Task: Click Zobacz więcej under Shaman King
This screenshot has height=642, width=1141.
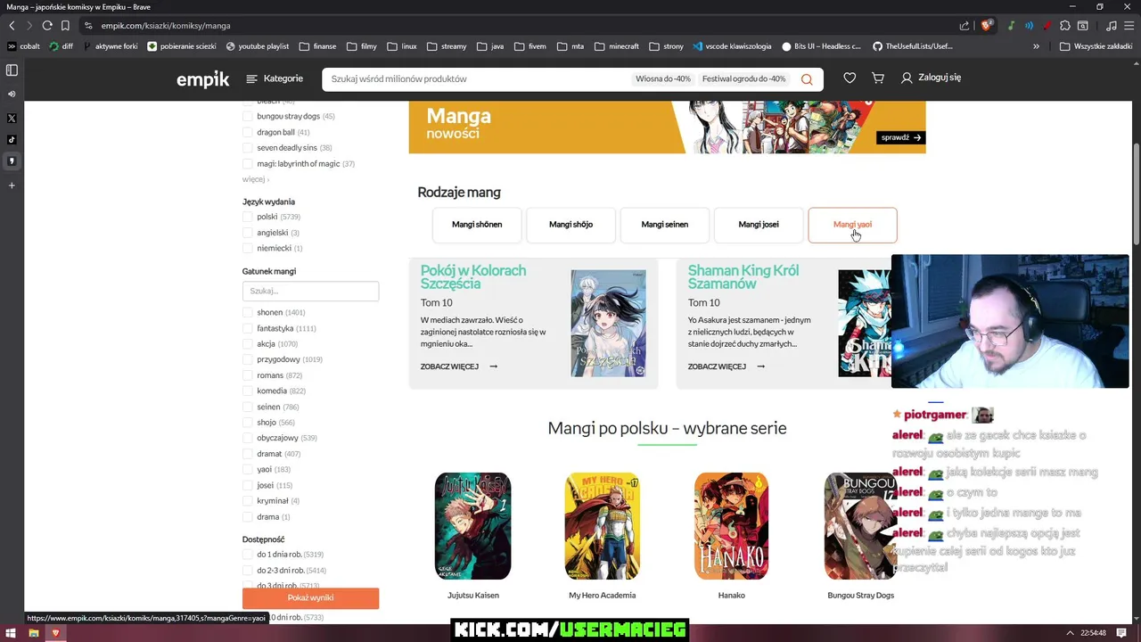Action: [x=726, y=366]
